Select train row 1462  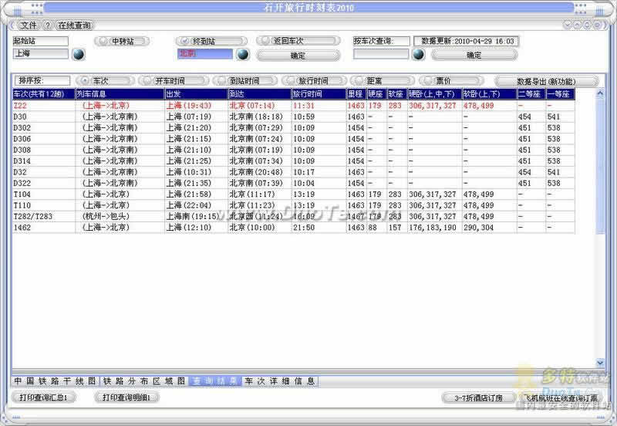coord(294,227)
